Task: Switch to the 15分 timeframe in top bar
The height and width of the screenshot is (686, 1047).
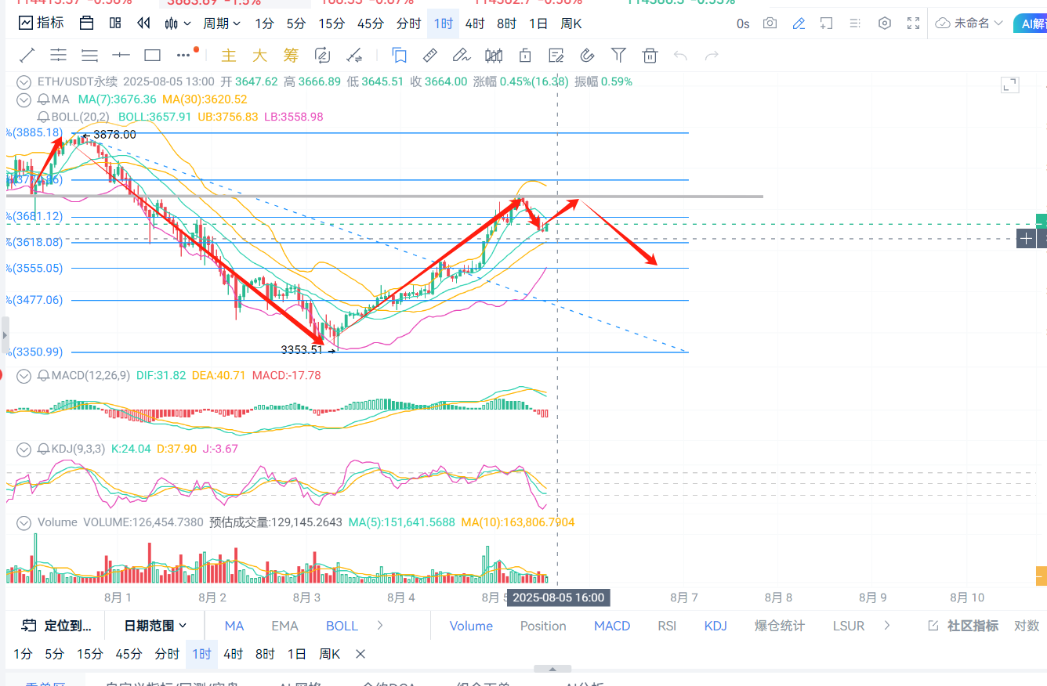Action: pos(331,23)
